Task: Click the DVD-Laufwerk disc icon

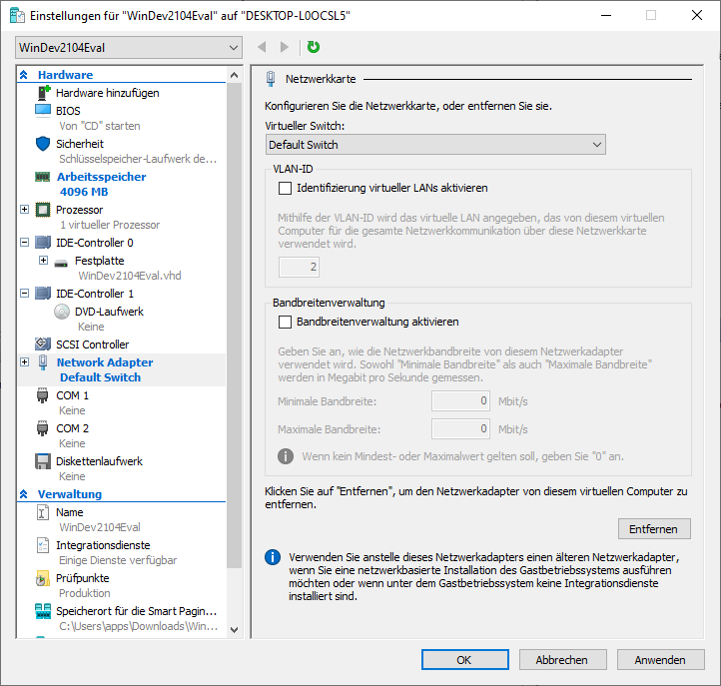Action: 62,312
